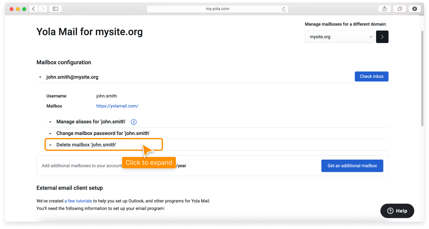
Task: Click the info icon next to Manage aliases
Action: click(133, 122)
